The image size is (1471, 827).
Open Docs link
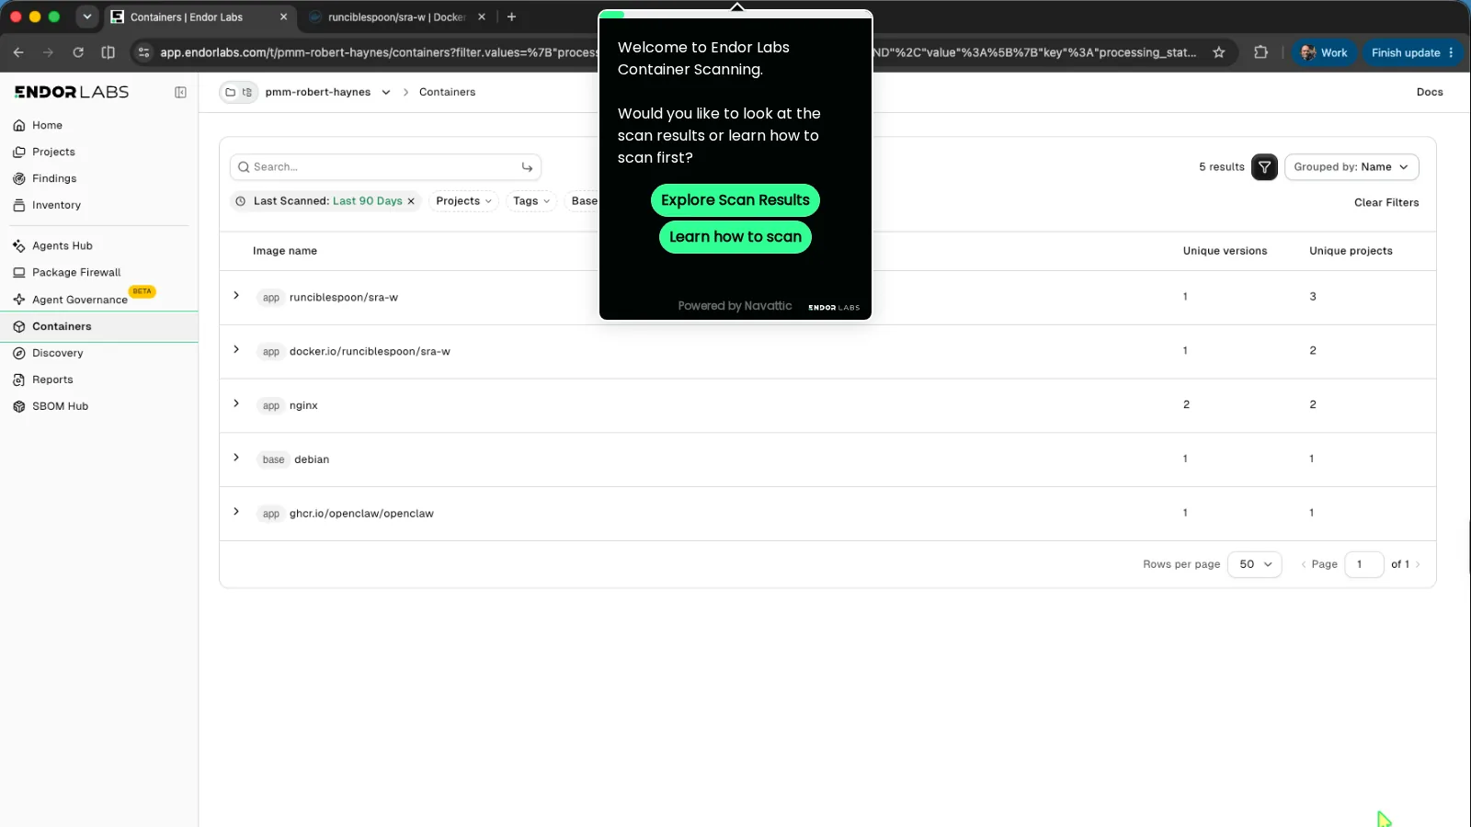pos(1430,92)
